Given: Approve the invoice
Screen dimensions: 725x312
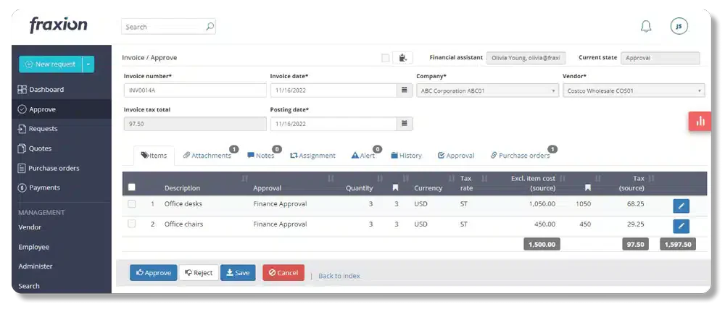Looking at the screenshot, I should (153, 273).
